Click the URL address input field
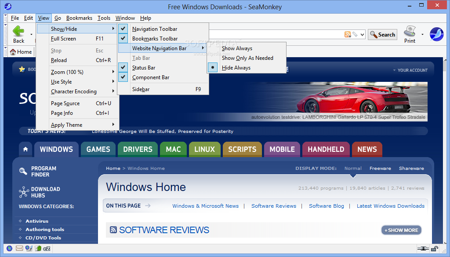 point(276,34)
